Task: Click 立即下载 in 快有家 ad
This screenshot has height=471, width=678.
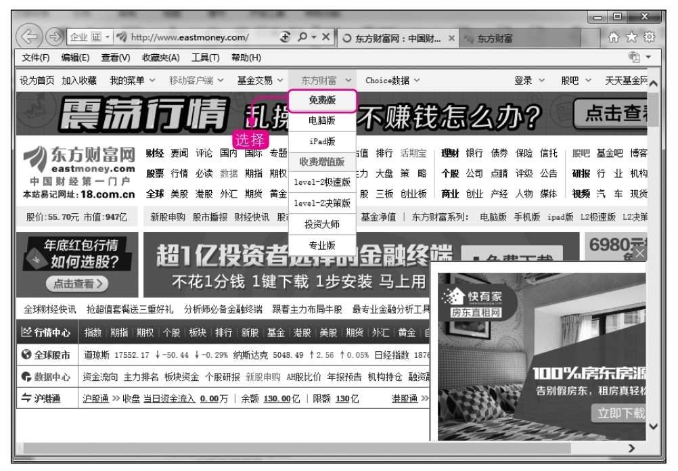Action: pyautogui.click(x=619, y=413)
